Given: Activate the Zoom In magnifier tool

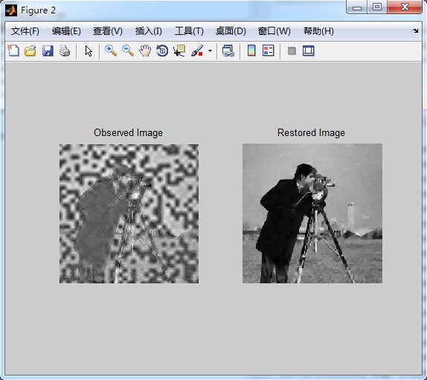Looking at the screenshot, I should (111, 51).
